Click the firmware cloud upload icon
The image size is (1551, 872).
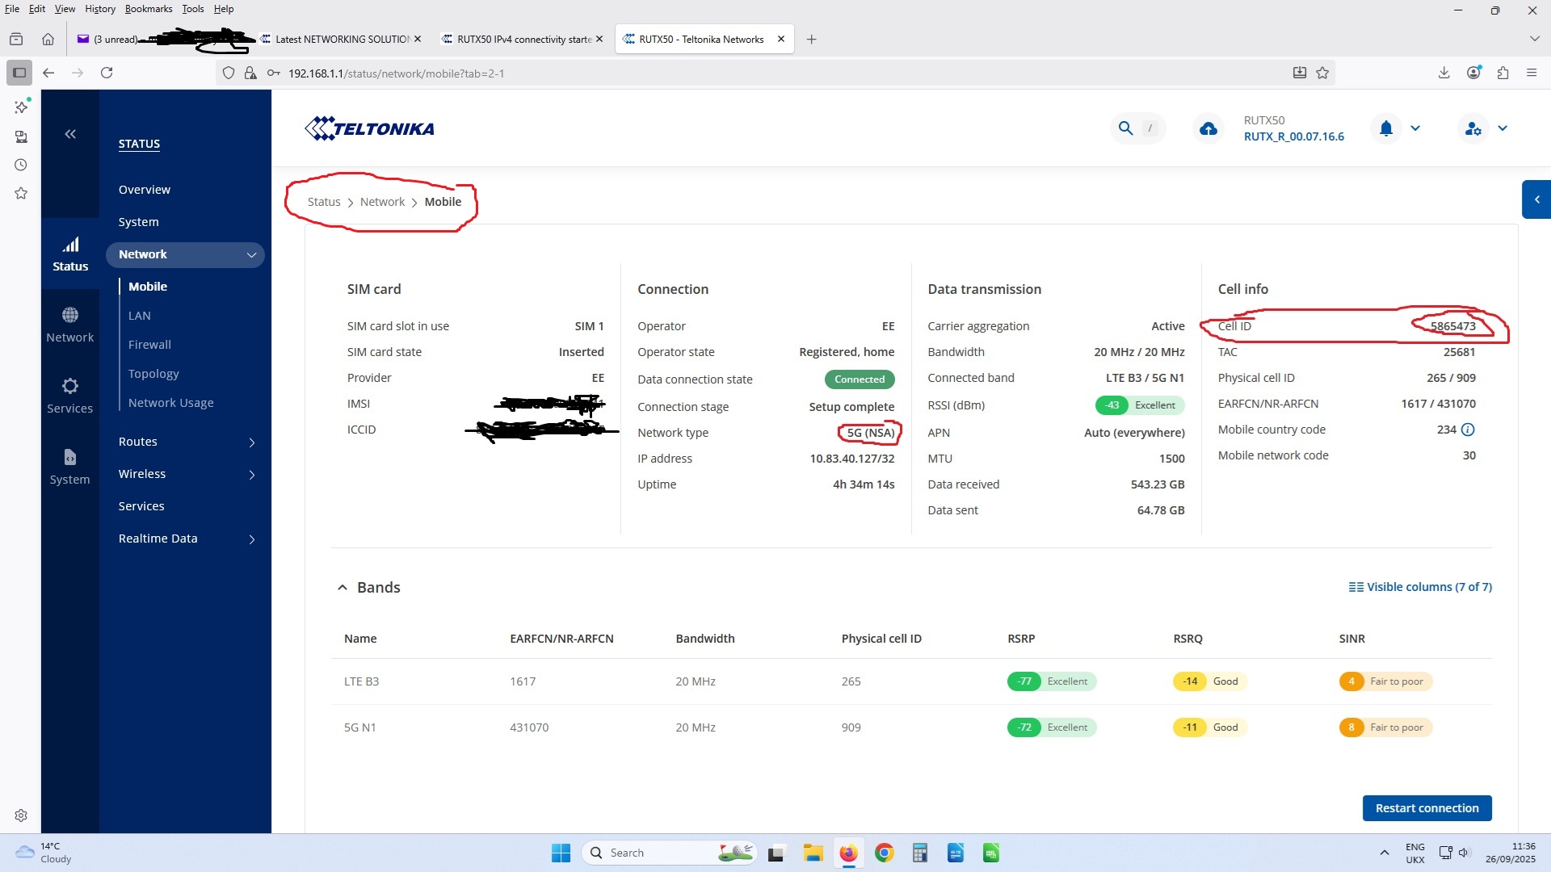click(1208, 128)
